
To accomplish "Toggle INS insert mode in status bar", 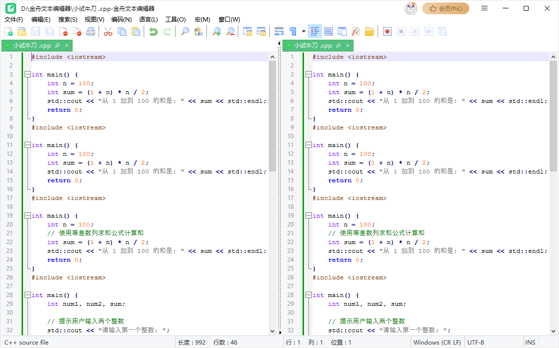I will [x=530, y=342].
